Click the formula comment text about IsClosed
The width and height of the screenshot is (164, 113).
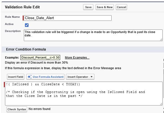75,94
